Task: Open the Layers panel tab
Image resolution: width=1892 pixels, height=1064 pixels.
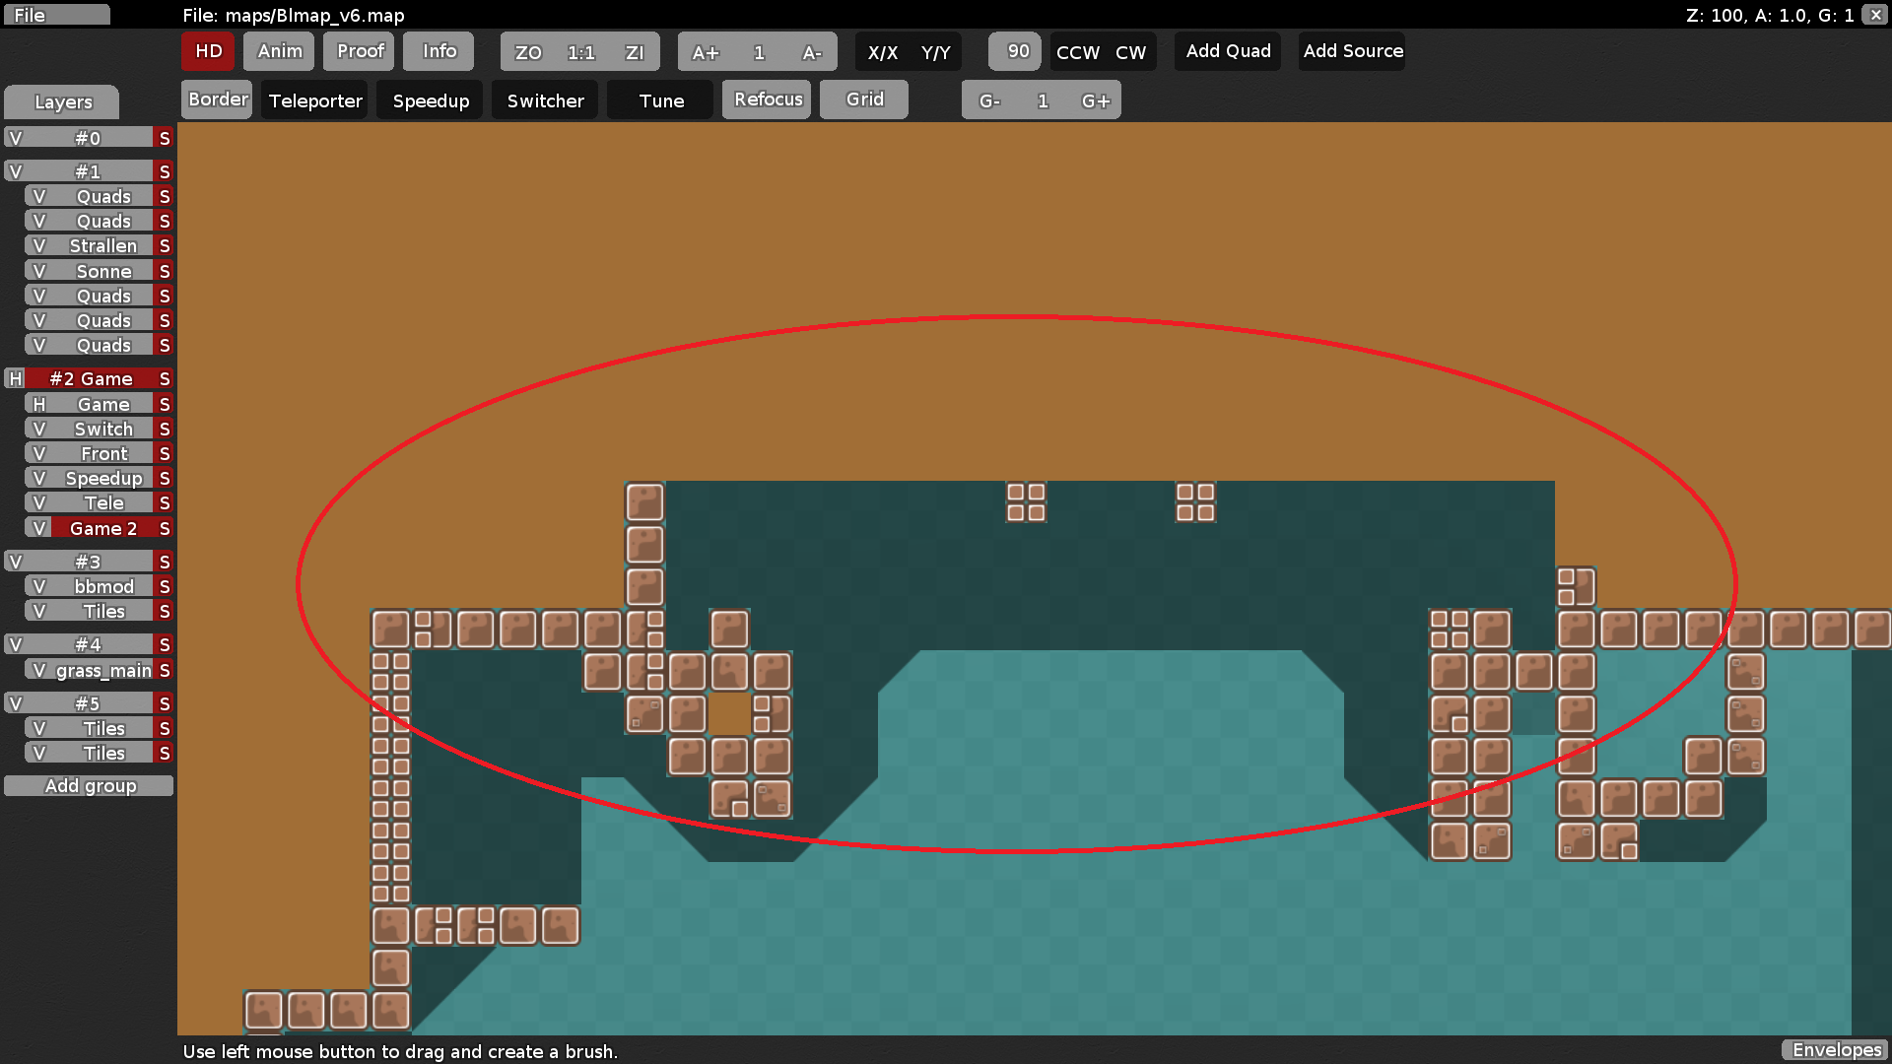Action: [61, 101]
